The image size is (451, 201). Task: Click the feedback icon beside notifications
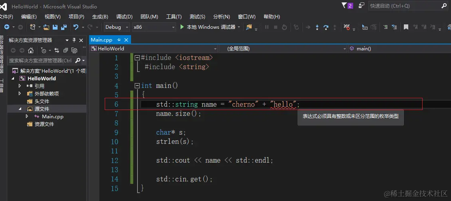pos(361,6)
